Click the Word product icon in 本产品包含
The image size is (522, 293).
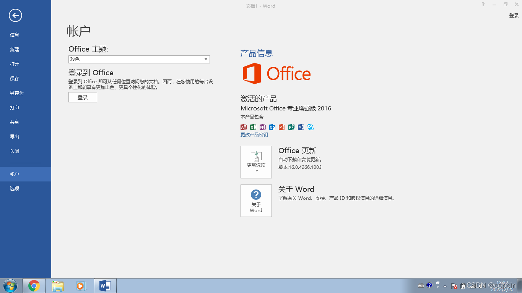tap(301, 127)
